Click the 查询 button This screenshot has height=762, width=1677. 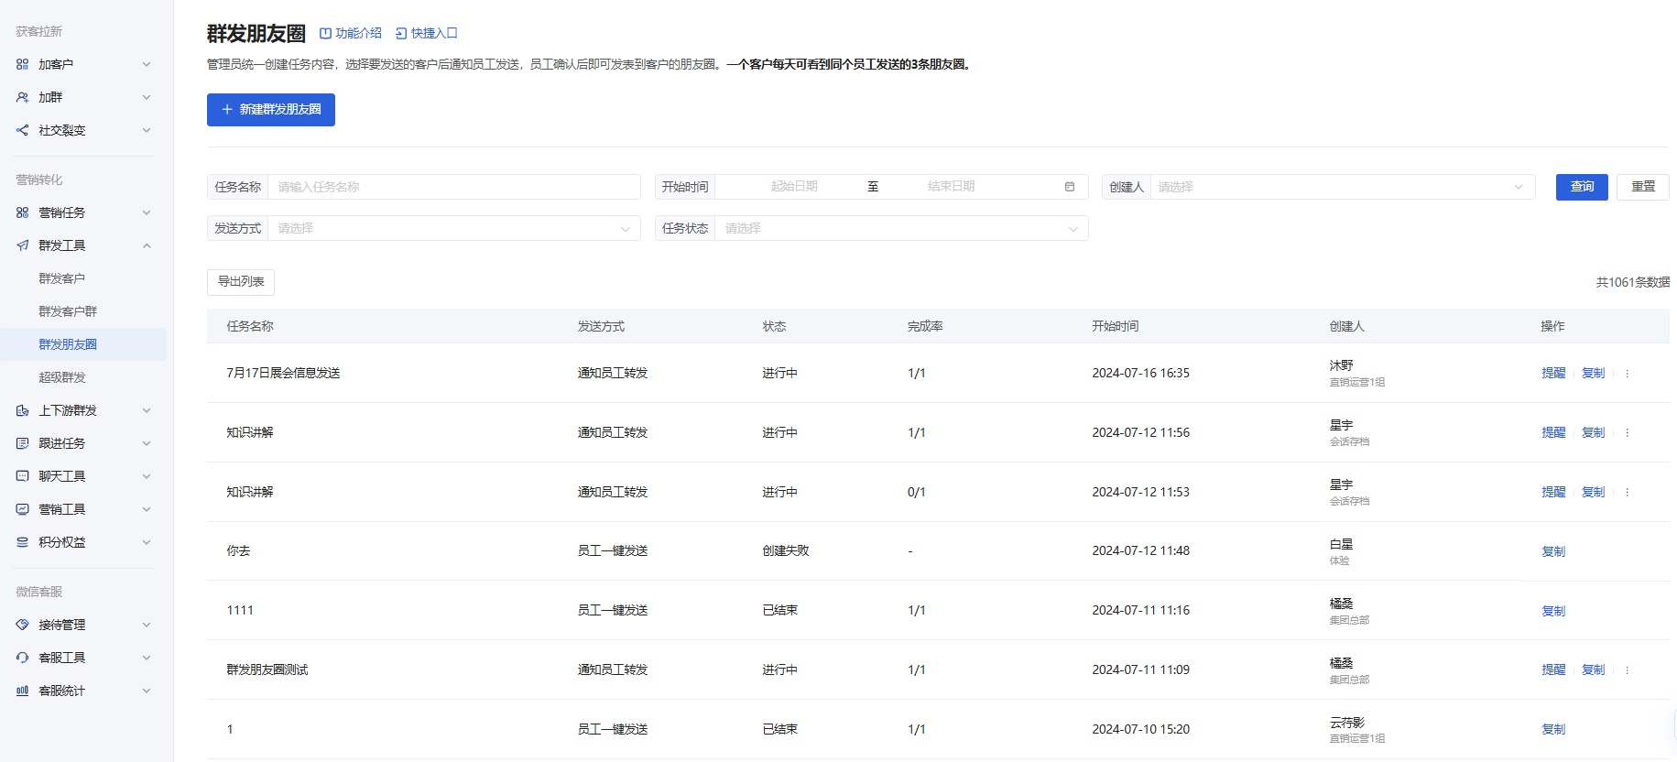click(1582, 187)
